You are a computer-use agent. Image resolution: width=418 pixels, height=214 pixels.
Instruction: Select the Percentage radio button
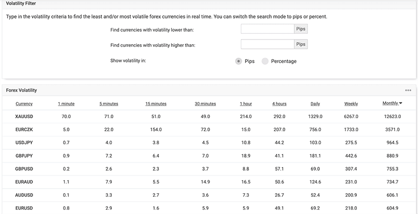(x=265, y=61)
